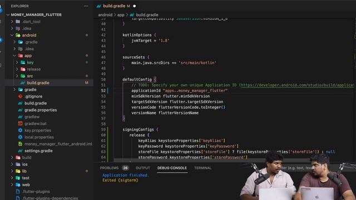This screenshot has height=200, width=356.
Task: Click the signingConfigs text on line 59
Action: point(138,129)
